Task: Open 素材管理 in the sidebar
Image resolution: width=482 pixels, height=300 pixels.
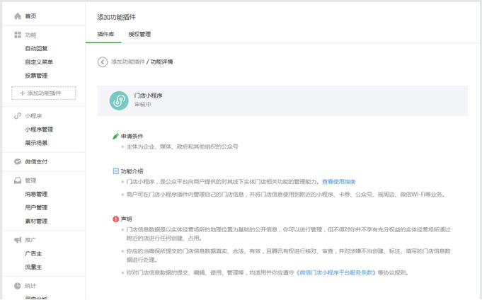Action: tap(36, 221)
